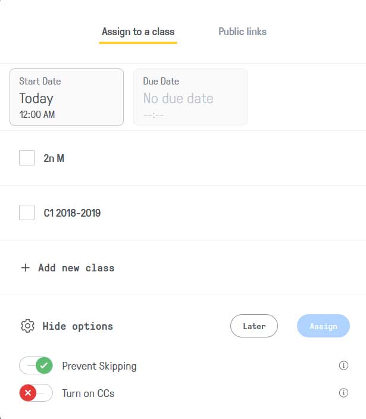This screenshot has width=366, height=419.
Task: Switch to Assign to a class tab
Action: click(138, 32)
